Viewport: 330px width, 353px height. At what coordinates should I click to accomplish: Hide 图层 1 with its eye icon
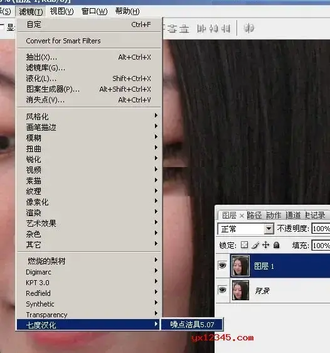pos(222,266)
